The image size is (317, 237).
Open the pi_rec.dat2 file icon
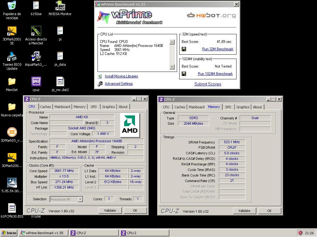(x=60, y=81)
